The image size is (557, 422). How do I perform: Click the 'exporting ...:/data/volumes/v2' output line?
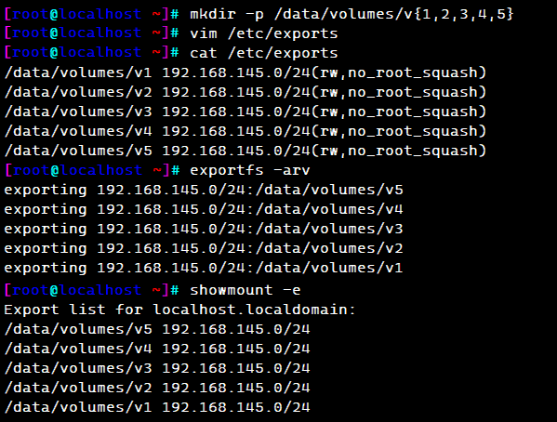tap(204, 249)
